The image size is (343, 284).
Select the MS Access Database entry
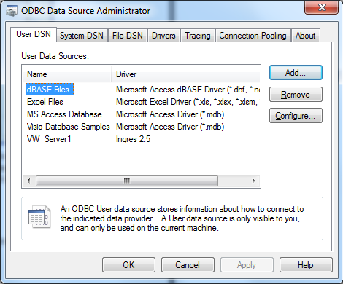pyautogui.click(x=142, y=114)
